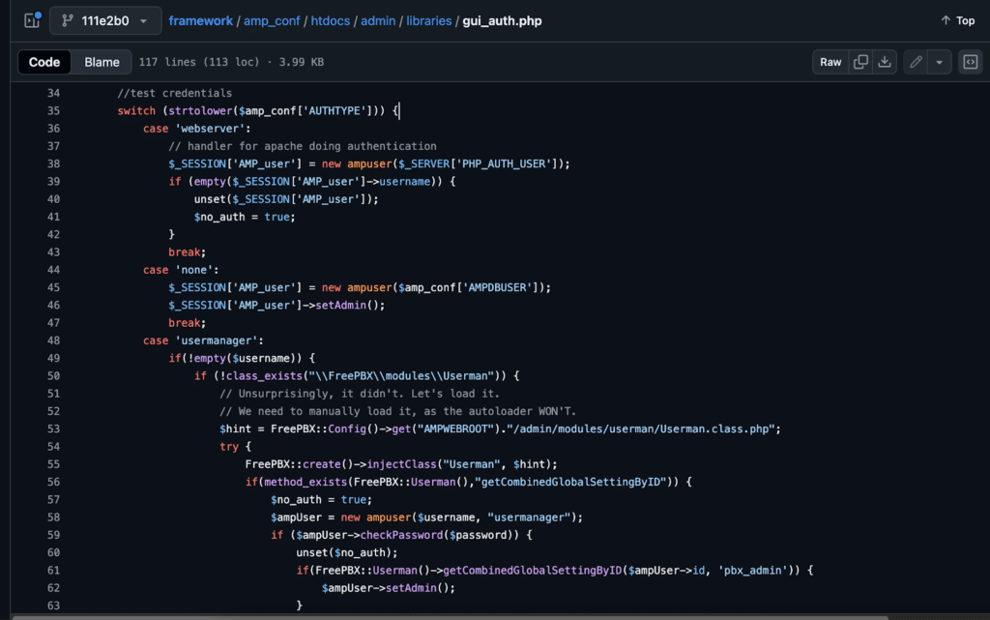Jump to Top of the file
The width and height of the screenshot is (990, 620).
pos(957,20)
